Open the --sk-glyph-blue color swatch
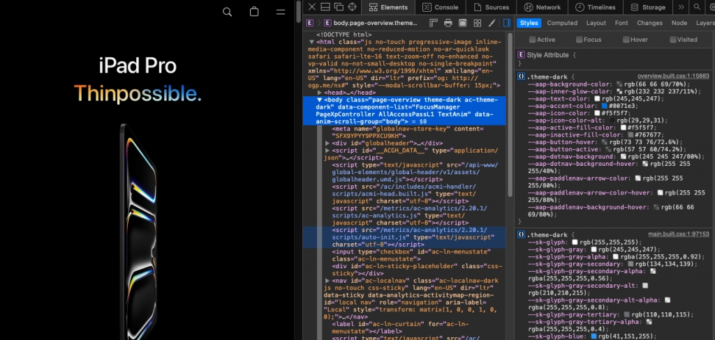The height and width of the screenshot is (340, 715). [x=594, y=336]
